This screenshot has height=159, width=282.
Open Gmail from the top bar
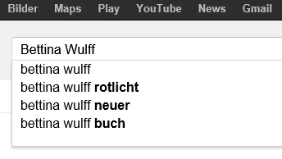pyautogui.click(x=256, y=9)
